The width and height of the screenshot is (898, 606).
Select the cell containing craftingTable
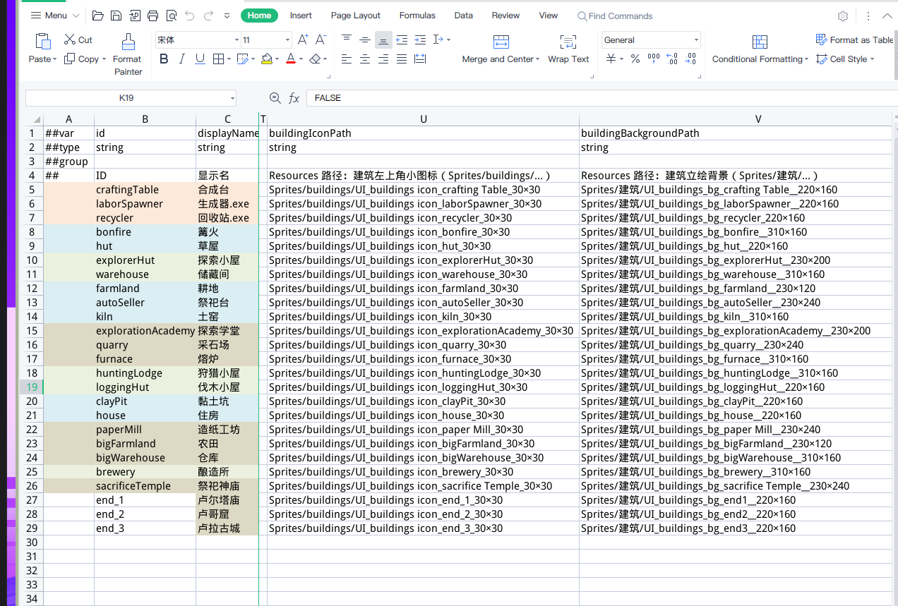pos(145,190)
